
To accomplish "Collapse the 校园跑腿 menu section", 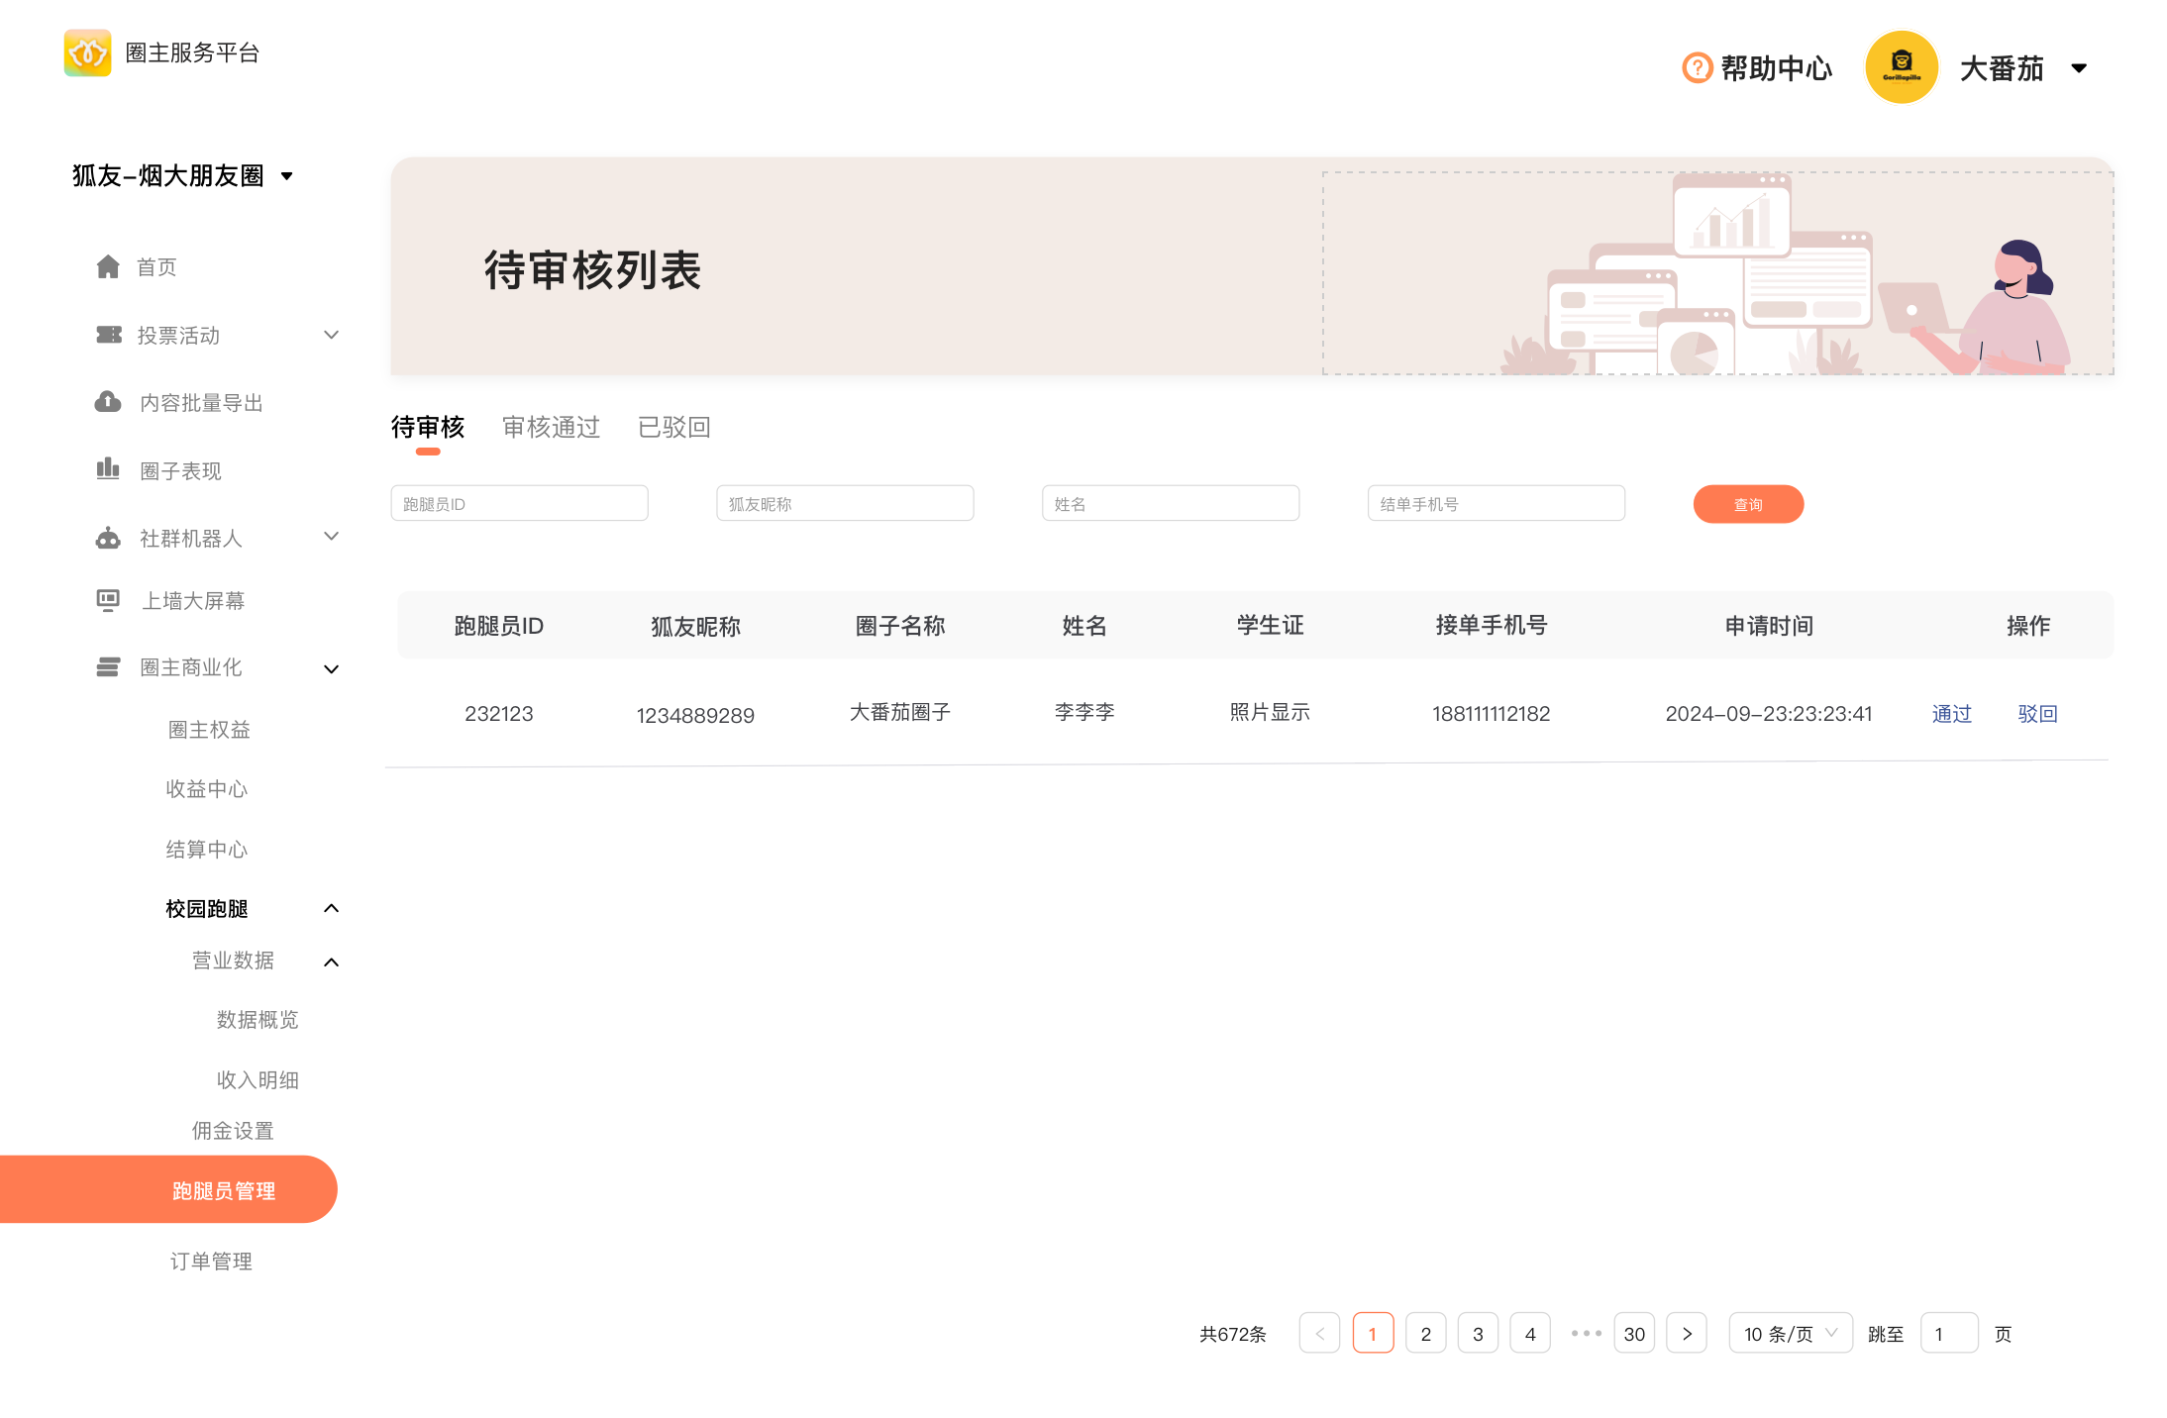I will pos(331,908).
